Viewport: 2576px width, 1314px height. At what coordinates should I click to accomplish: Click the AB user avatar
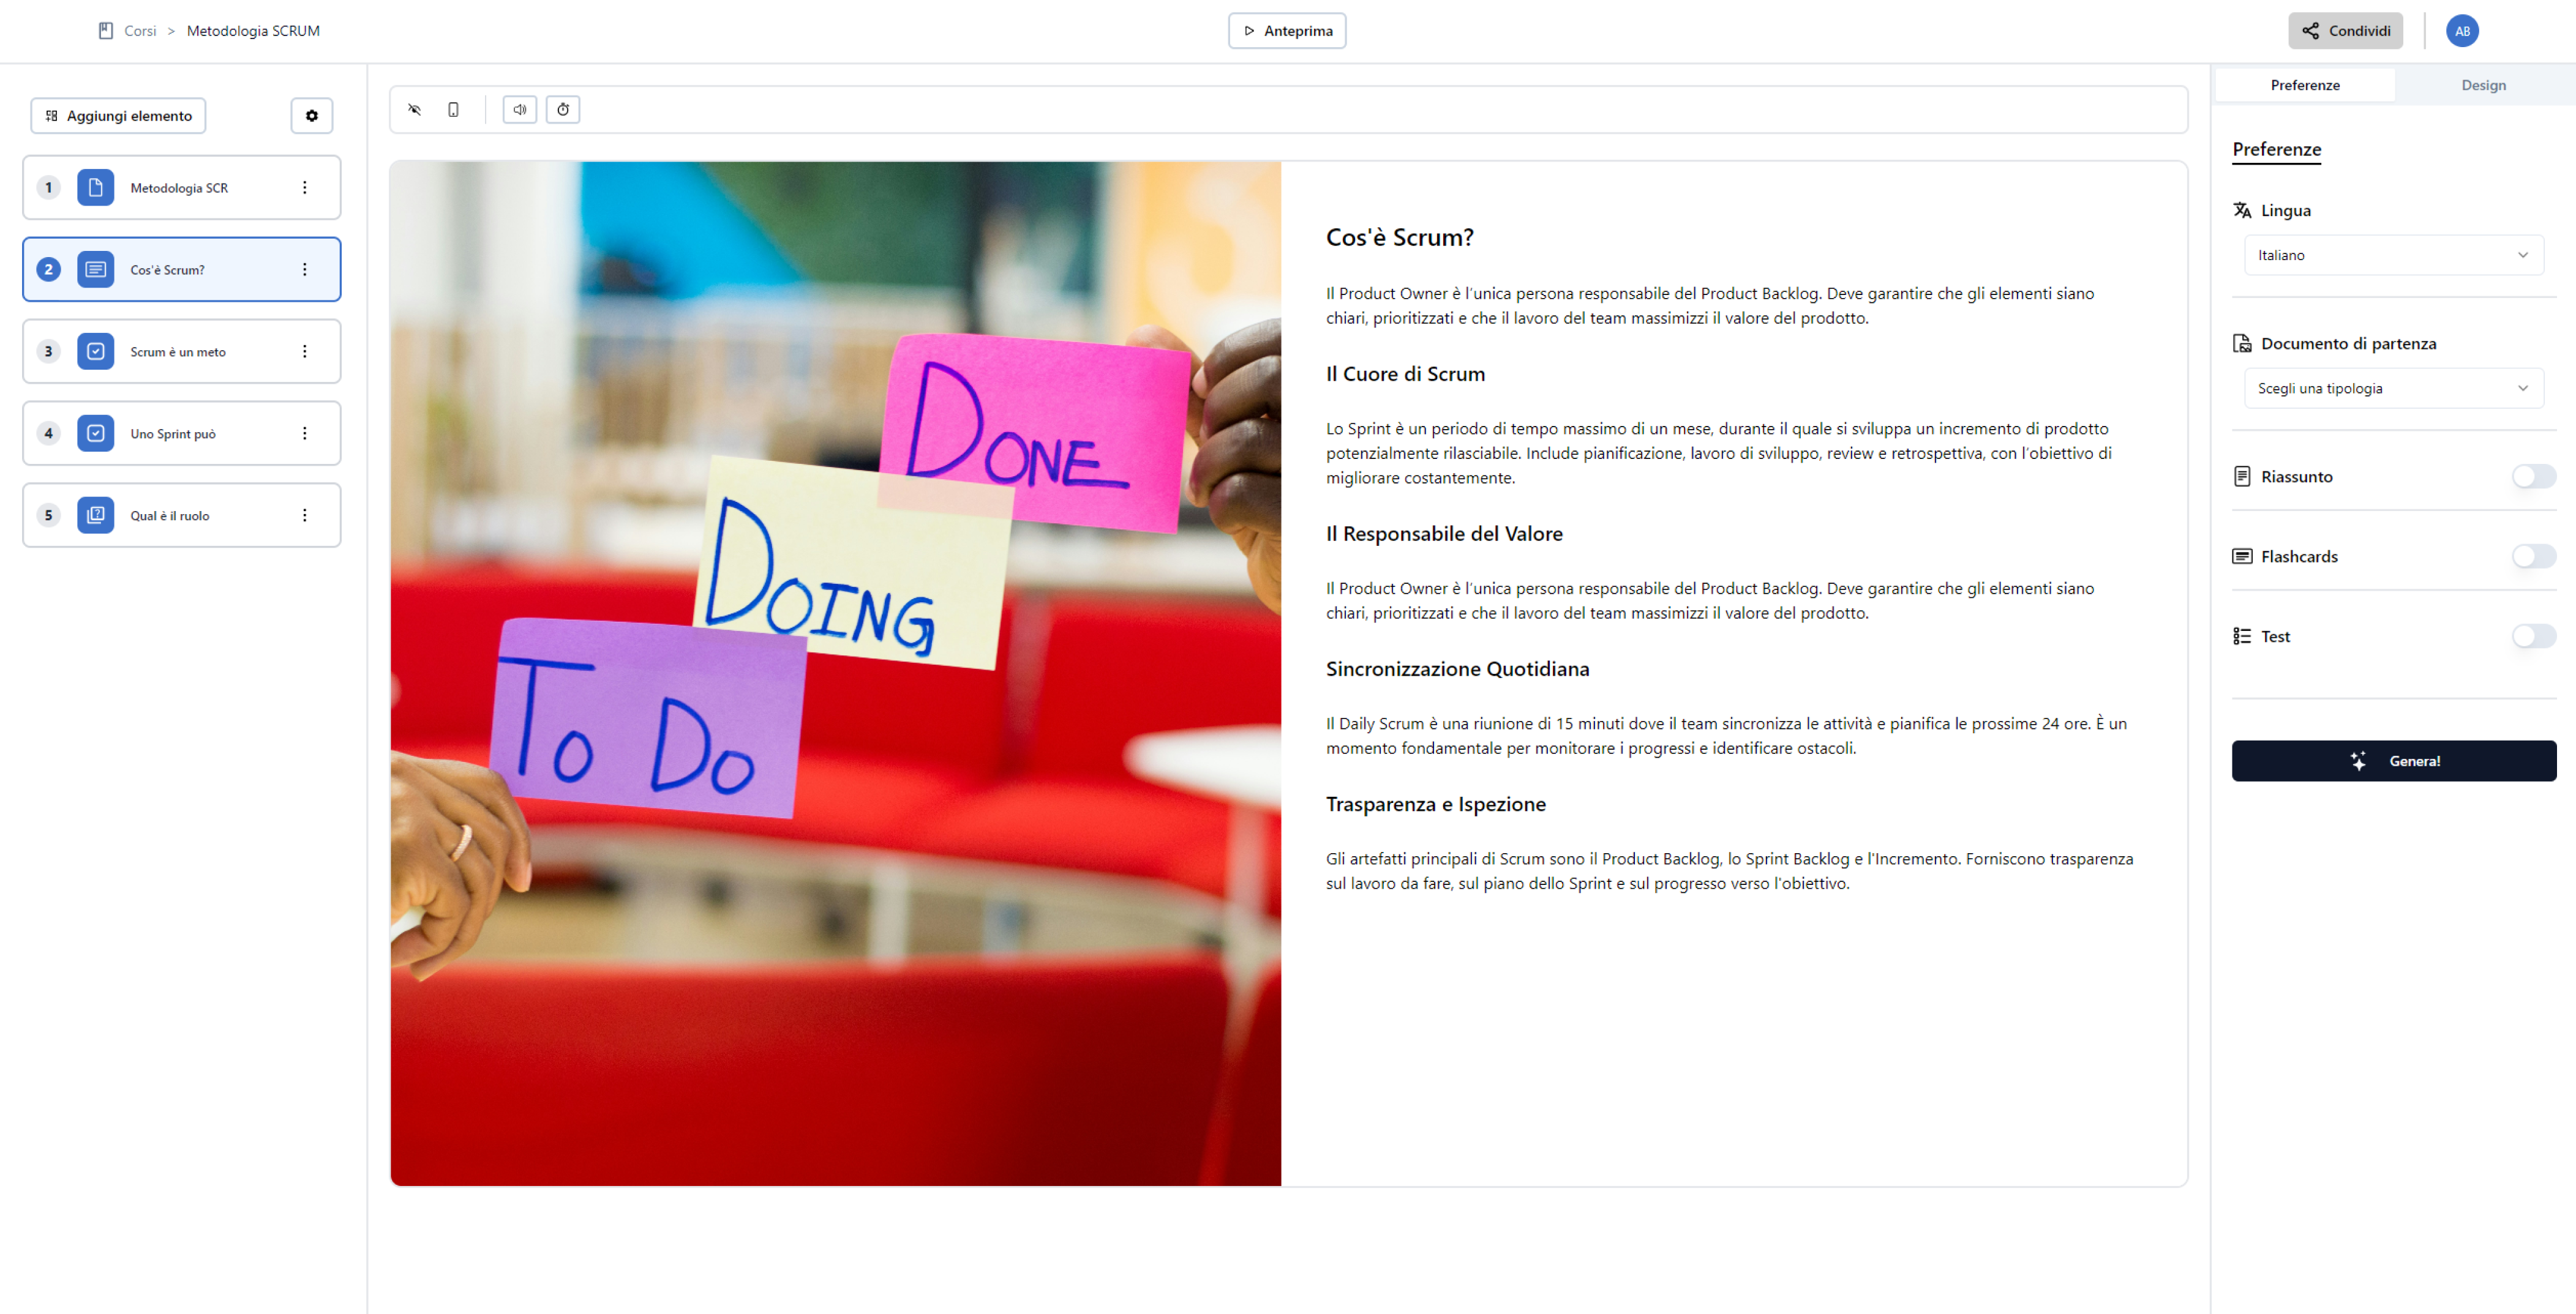point(2462,31)
